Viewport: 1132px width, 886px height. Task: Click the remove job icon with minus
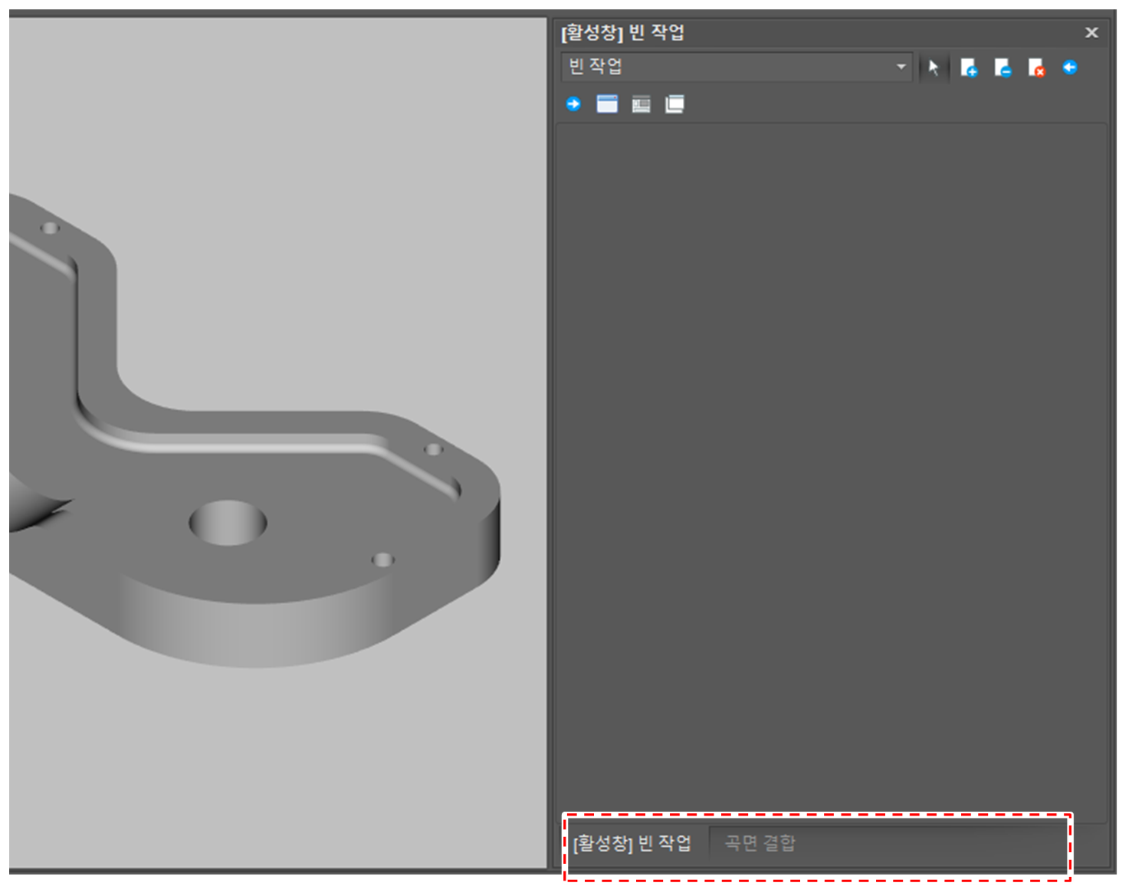tap(1002, 68)
